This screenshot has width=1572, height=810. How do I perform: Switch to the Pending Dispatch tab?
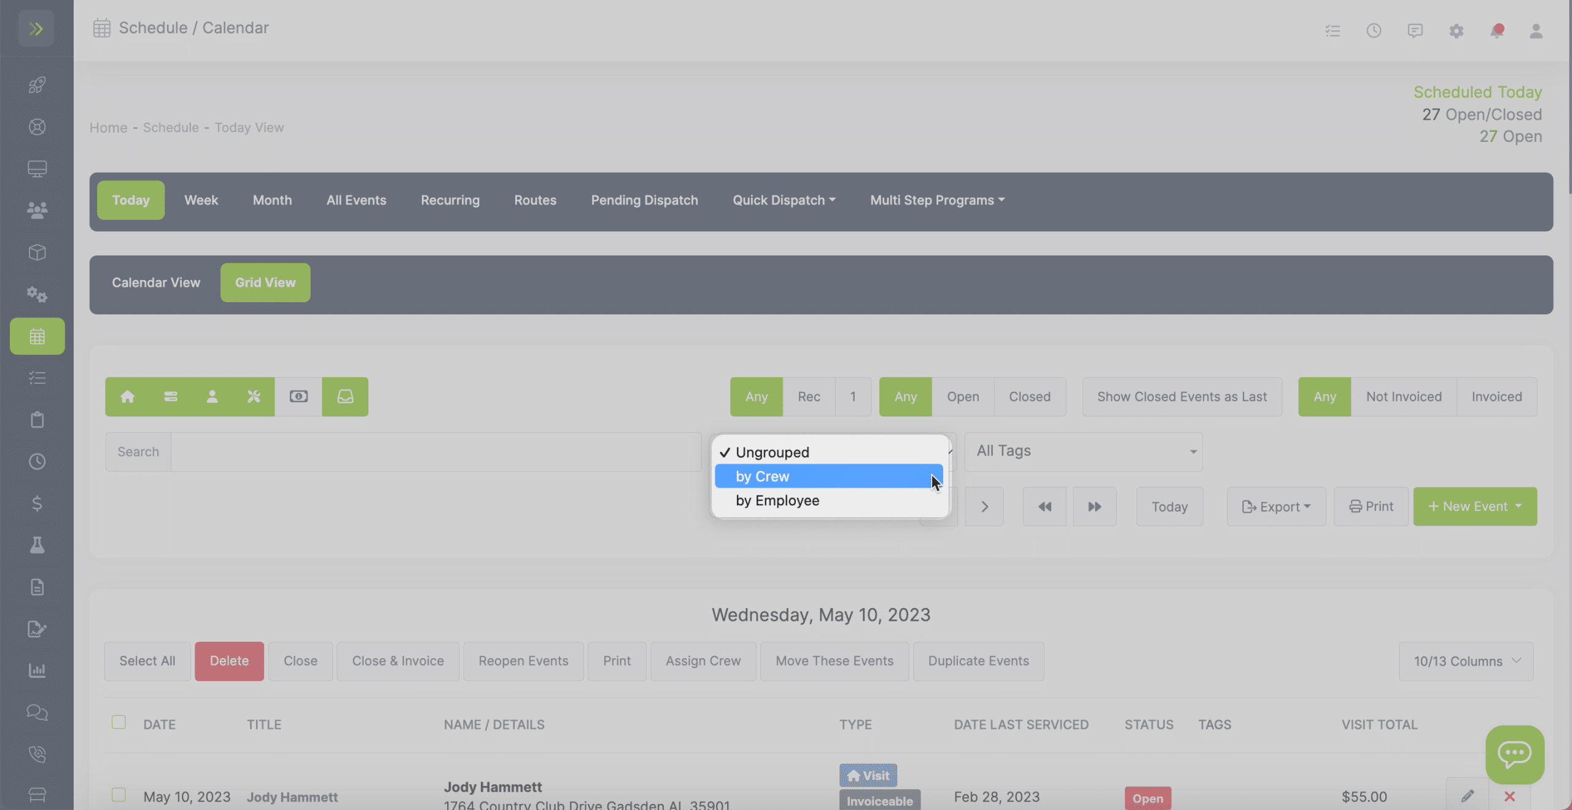coord(644,200)
